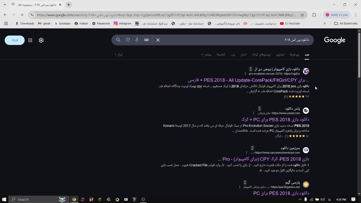Open three-dot menu for yasdl.com result
361x203 pixels.
pos(254,113)
